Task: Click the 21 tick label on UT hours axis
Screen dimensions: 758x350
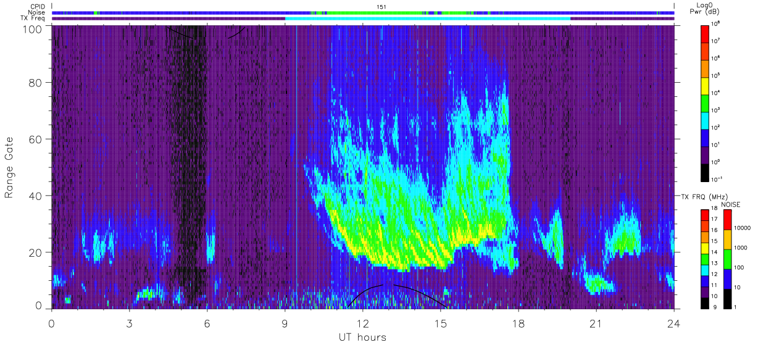Action: [x=596, y=323]
